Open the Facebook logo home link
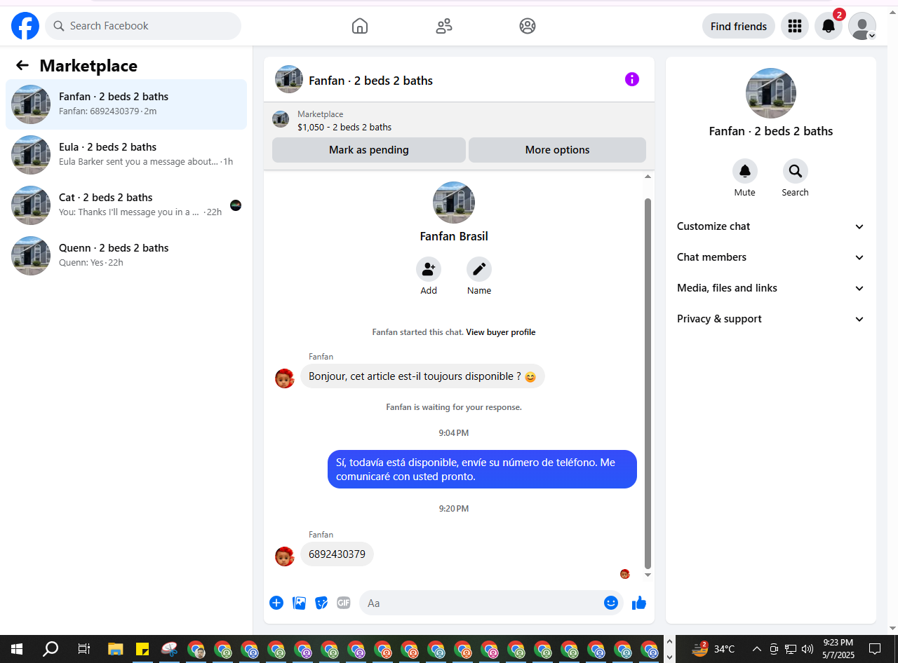The height and width of the screenshot is (663, 898). coord(25,26)
